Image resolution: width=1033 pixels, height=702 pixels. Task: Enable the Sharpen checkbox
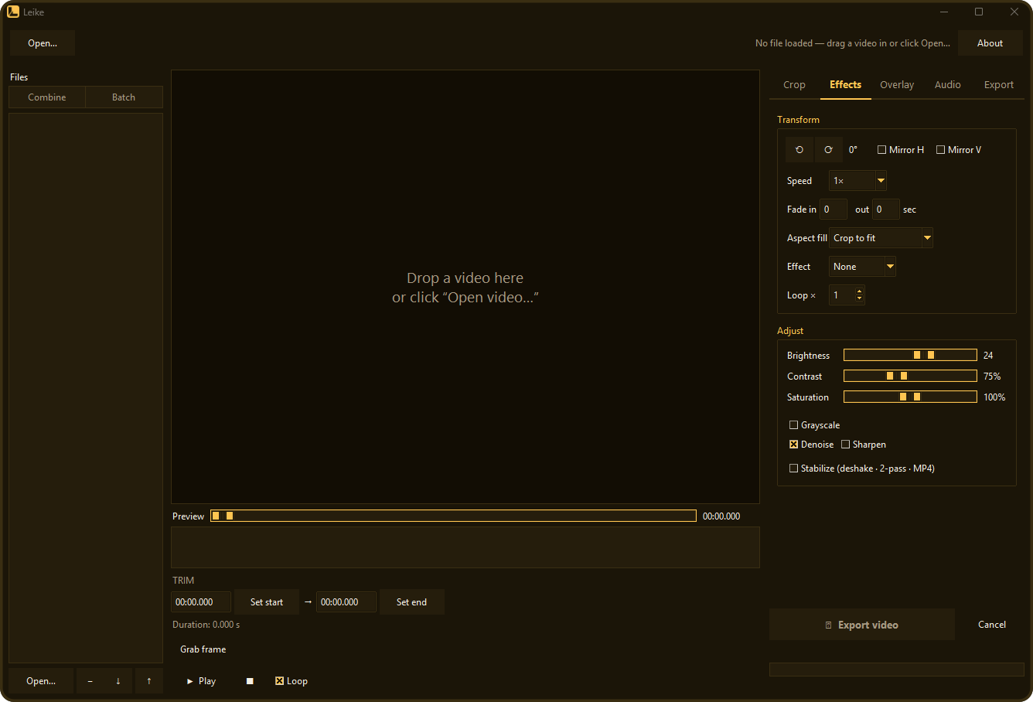(864, 445)
